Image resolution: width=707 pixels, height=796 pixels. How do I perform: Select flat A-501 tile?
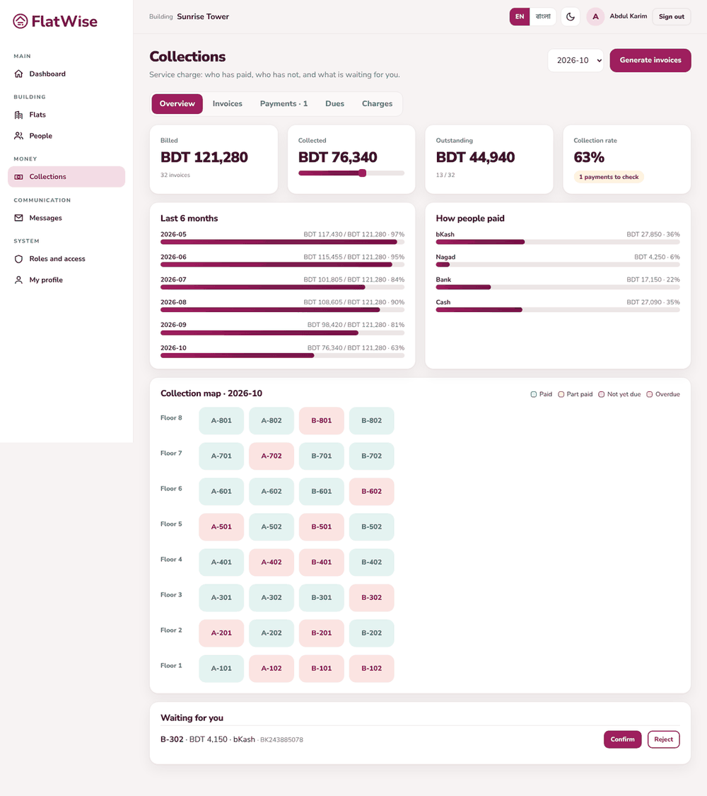tap(221, 527)
